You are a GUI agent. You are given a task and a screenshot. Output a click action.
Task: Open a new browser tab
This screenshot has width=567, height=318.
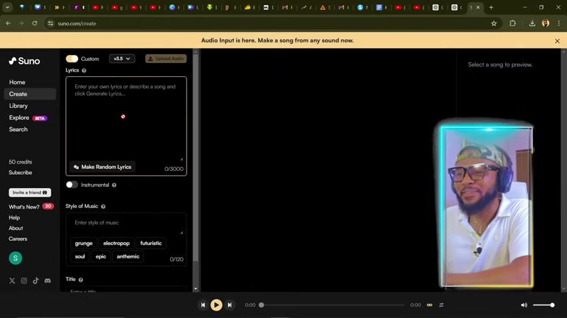[x=491, y=7]
